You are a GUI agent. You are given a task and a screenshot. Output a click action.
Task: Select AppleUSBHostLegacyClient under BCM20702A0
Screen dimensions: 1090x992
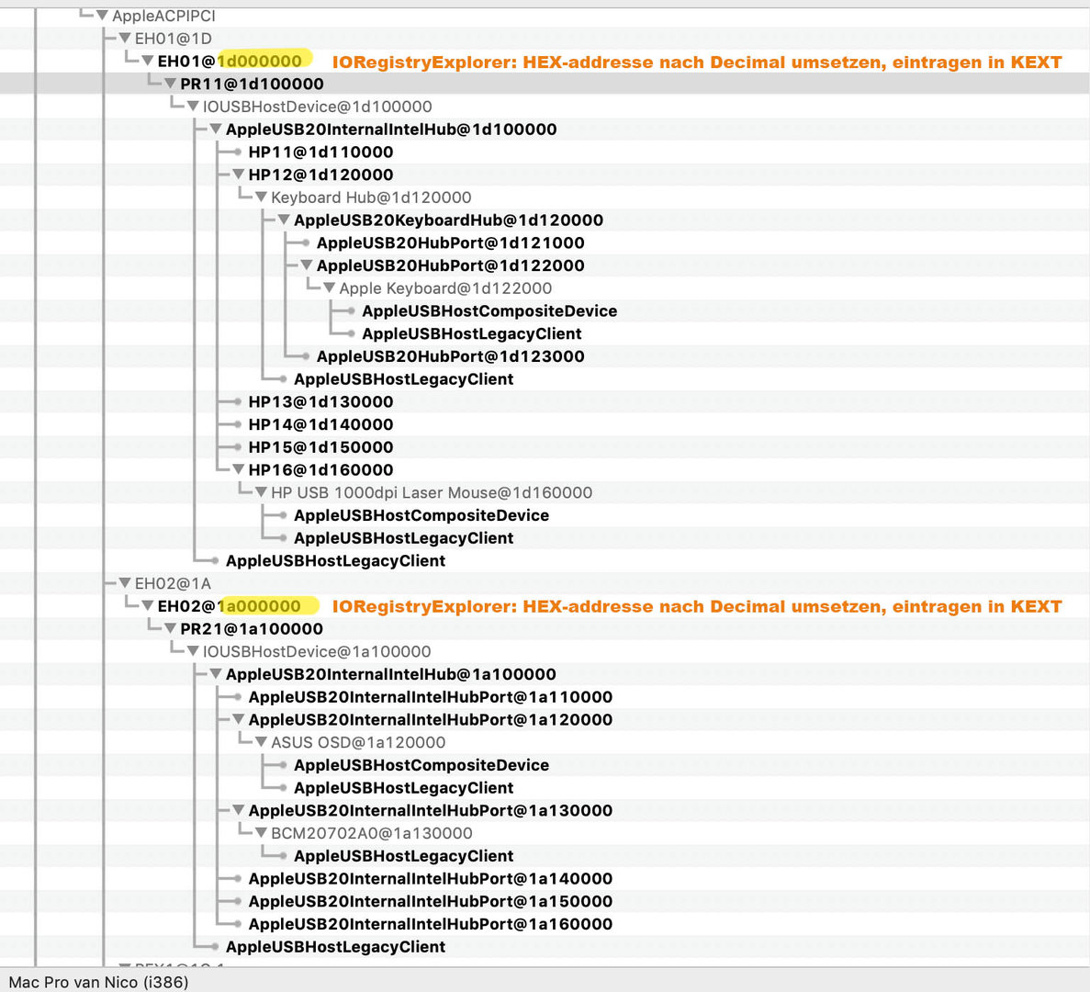pos(403,856)
